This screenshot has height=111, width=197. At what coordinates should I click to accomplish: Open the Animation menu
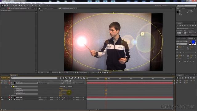click(x=28, y=3)
